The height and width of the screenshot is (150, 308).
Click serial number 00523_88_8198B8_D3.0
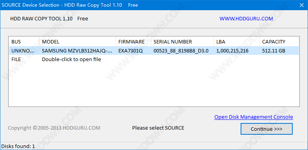tap(181, 51)
